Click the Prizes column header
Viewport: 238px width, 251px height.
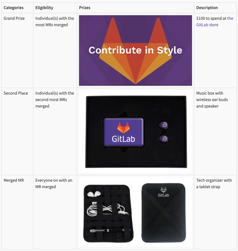[85, 8]
